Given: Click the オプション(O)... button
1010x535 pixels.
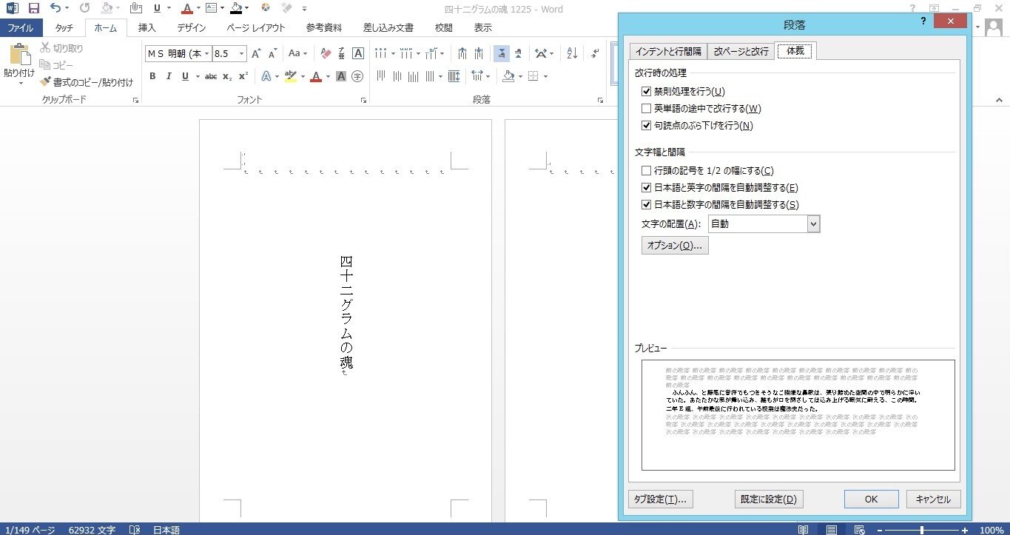Looking at the screenshot, I should (x=675, y=246).
